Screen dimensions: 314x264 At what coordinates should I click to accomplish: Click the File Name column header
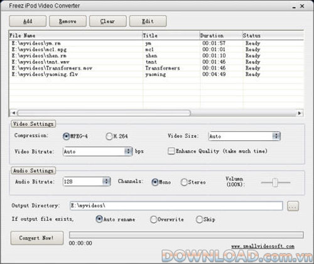click(x=75, y=36)
